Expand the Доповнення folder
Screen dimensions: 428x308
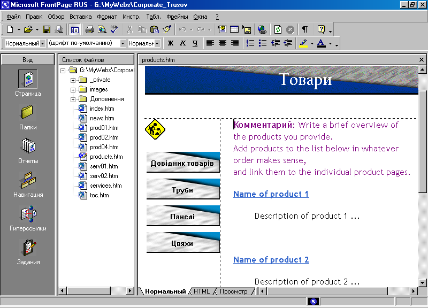coord(73,99)
